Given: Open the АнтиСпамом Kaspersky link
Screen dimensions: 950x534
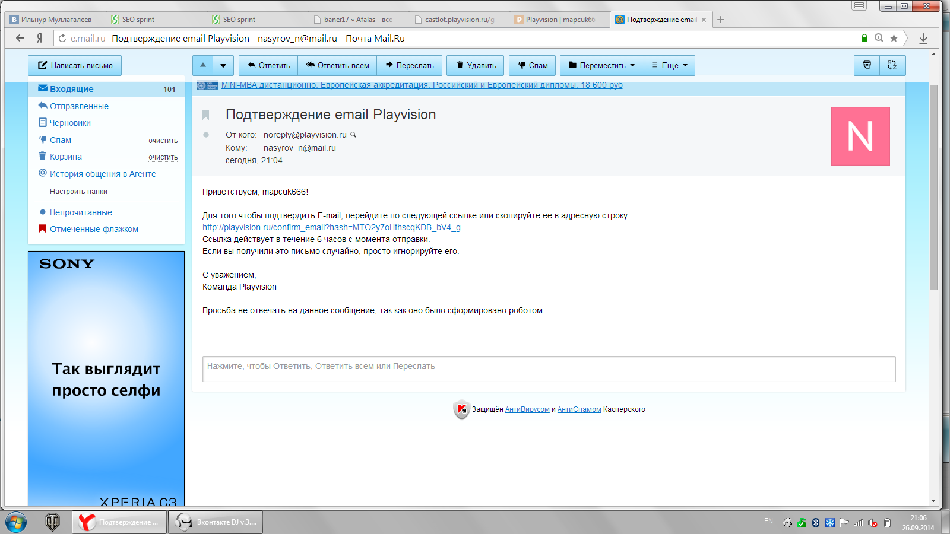Looking at the screenshot, I should pyautogui.click(x=579, y=409).
